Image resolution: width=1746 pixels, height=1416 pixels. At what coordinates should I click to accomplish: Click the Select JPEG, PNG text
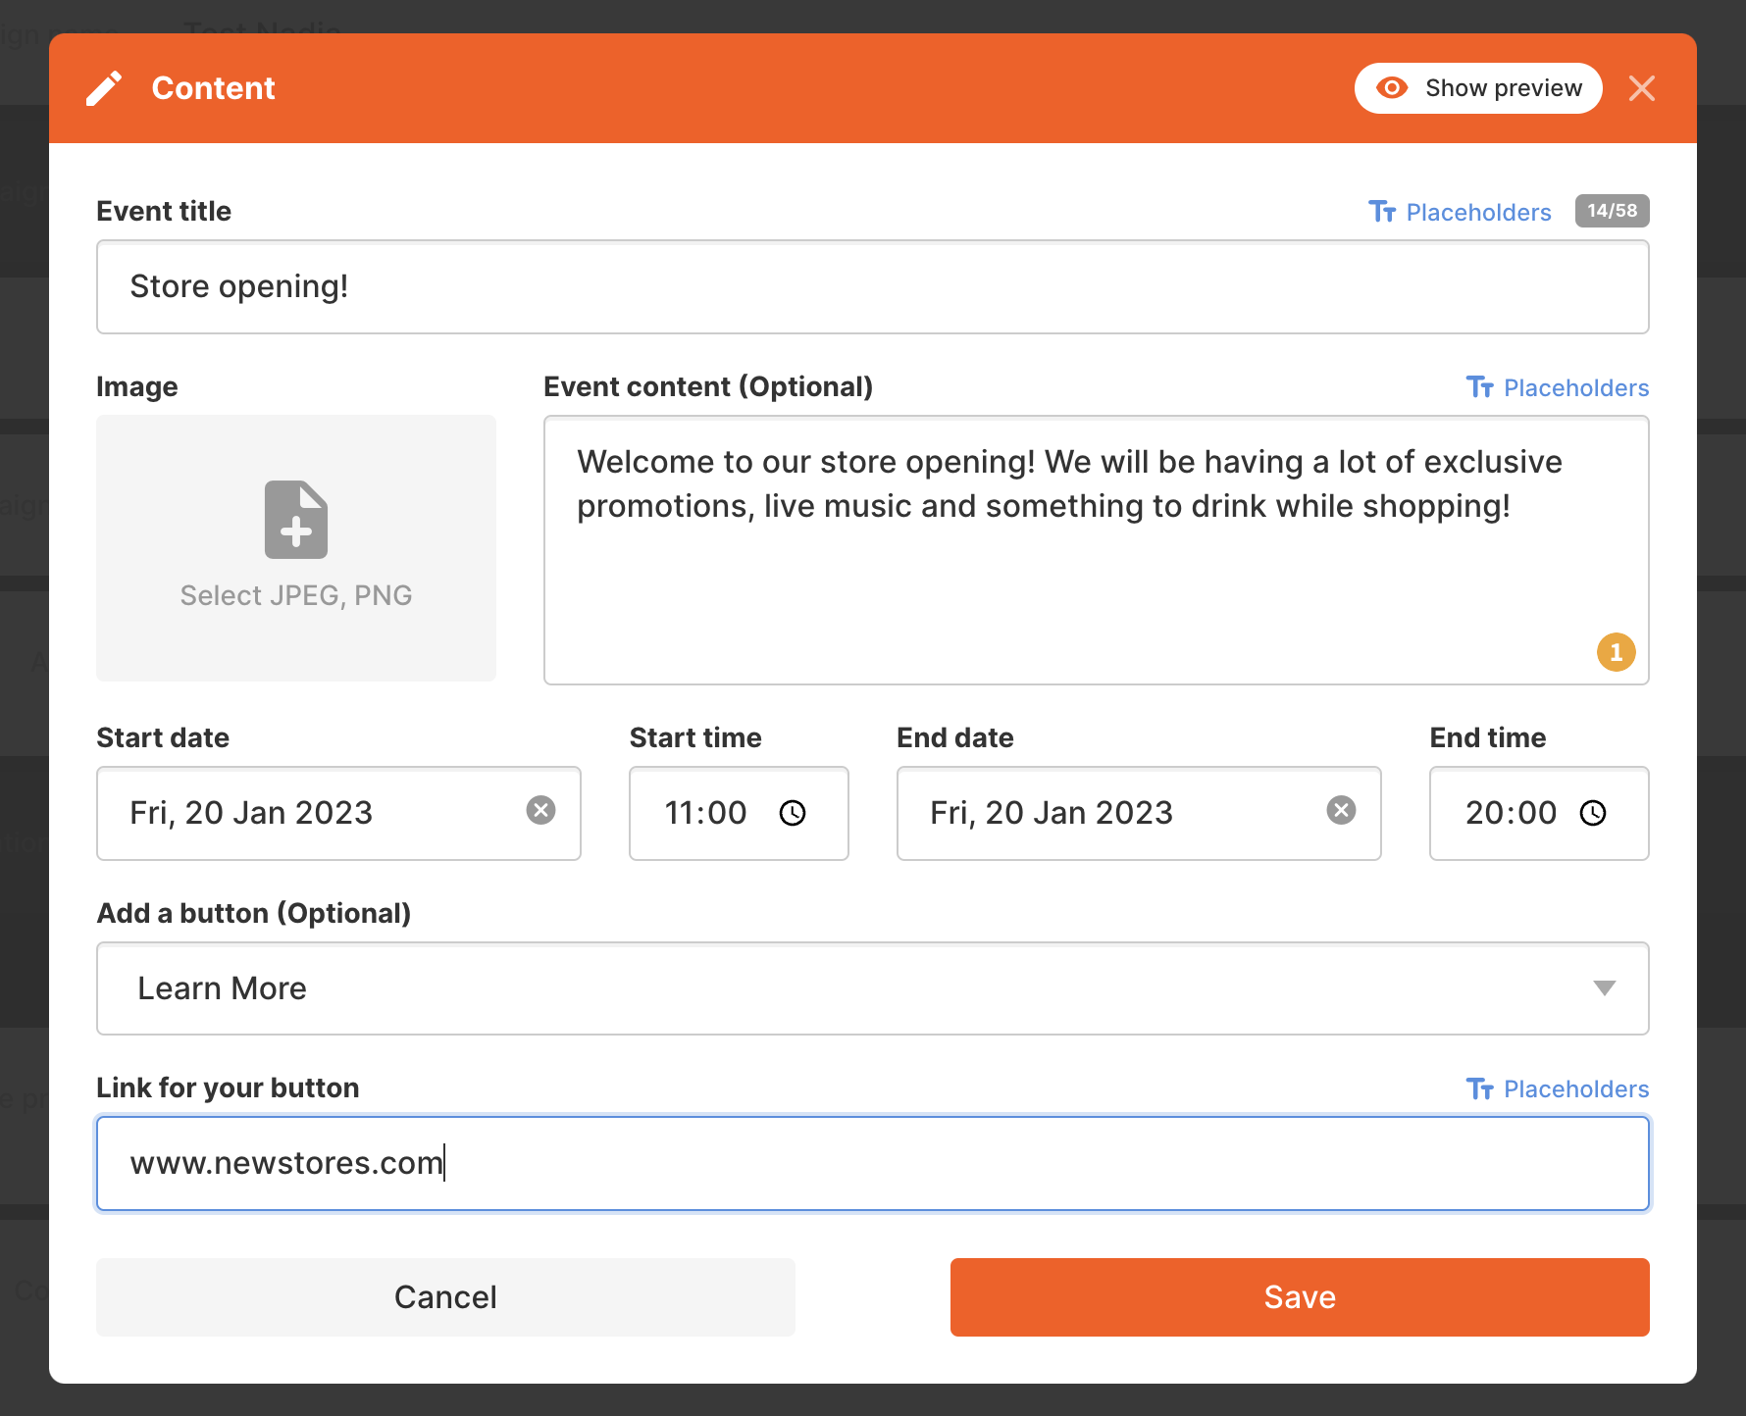click(x=296, y=595)
